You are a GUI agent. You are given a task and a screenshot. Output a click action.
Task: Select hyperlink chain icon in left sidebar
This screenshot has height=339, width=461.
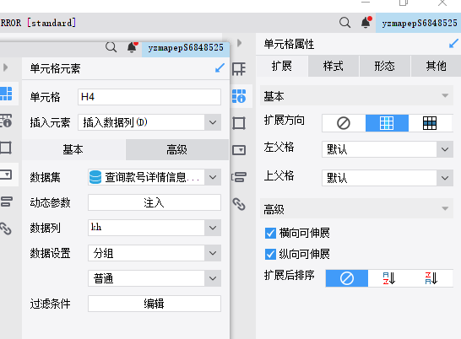coord(6,229)
